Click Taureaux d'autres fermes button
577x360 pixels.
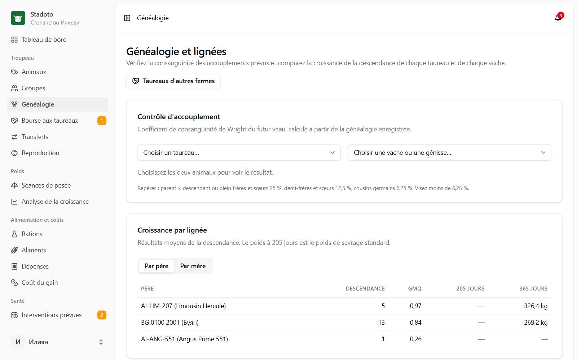[x=173, y=81]
